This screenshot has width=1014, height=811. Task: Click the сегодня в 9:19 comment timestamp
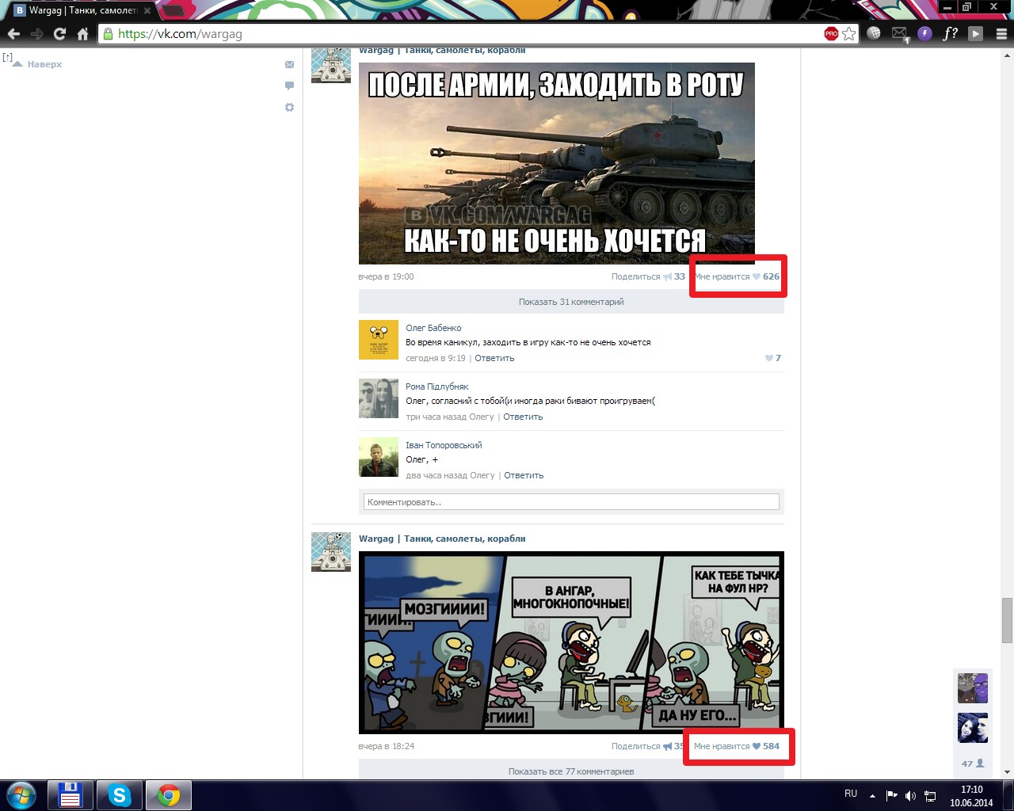click(x=436, y=358)
